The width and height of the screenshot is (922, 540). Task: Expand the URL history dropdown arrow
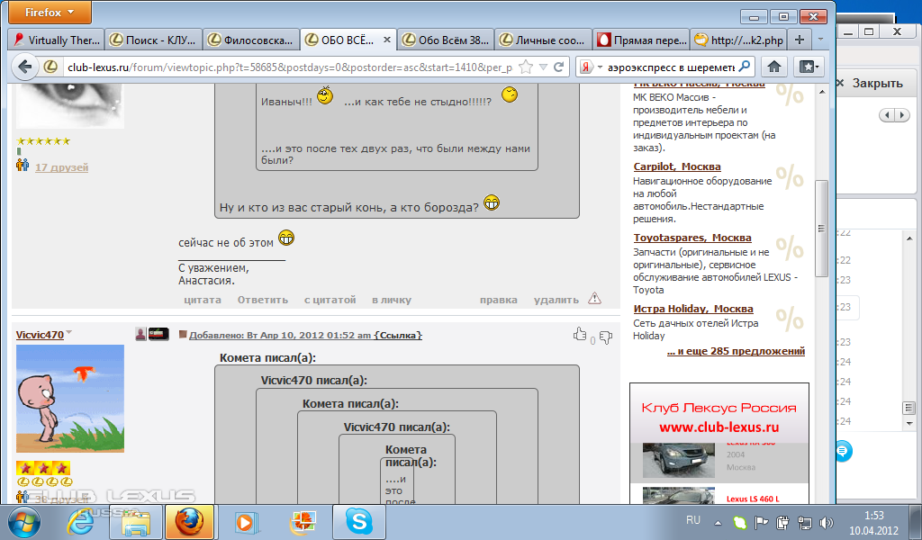[x=544, y=67]
